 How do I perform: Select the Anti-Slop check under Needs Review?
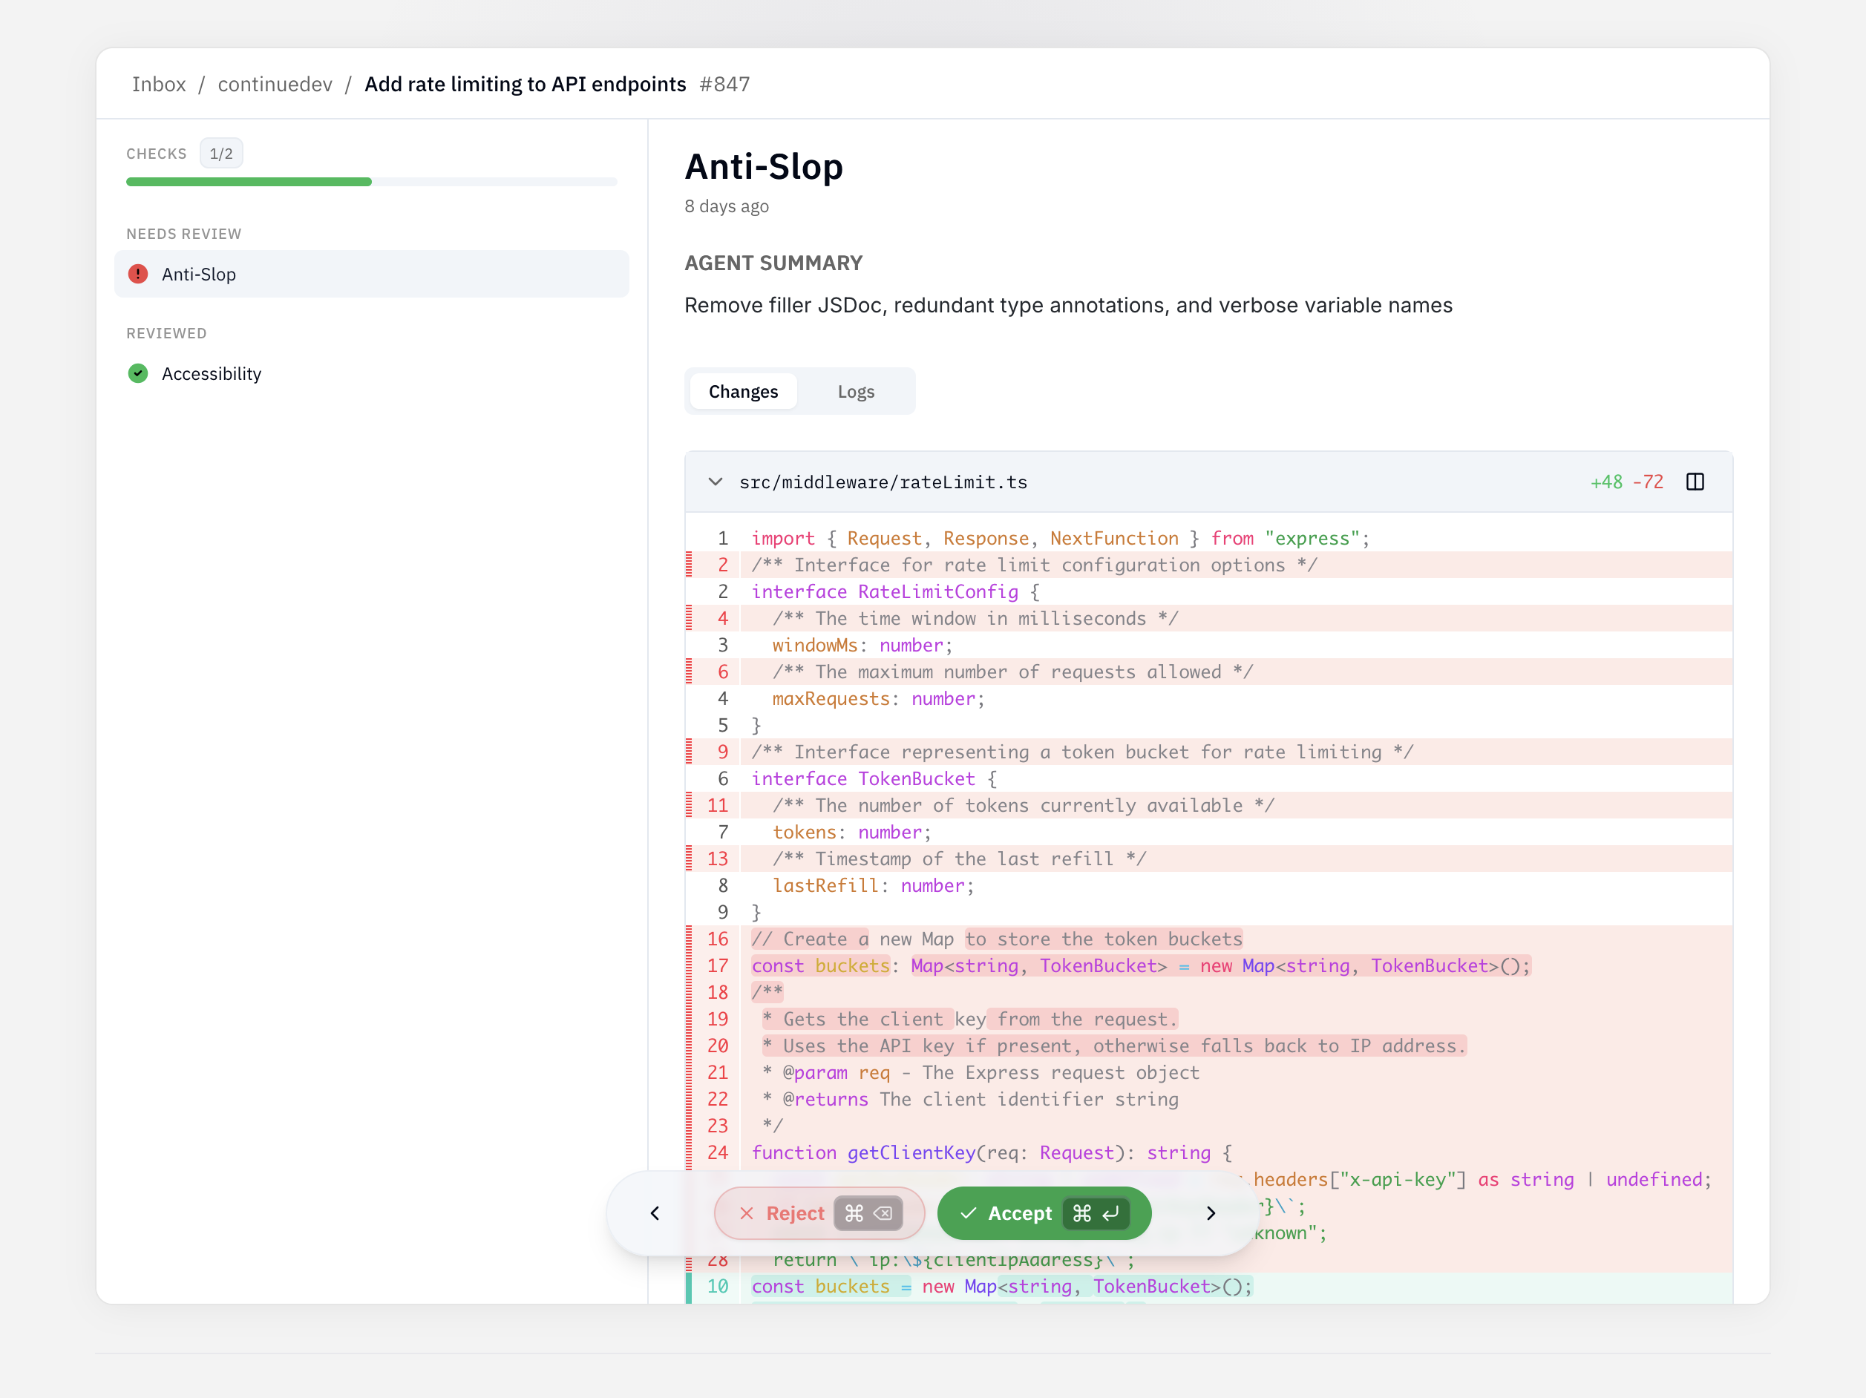point(371,274)
